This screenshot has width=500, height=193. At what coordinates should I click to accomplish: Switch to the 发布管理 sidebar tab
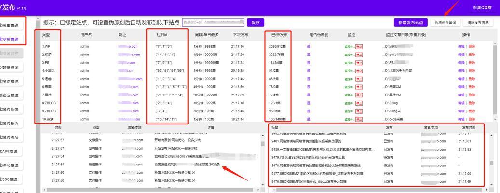12,40
